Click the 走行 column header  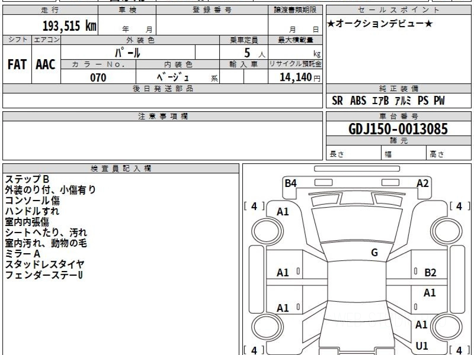point(50,10)
